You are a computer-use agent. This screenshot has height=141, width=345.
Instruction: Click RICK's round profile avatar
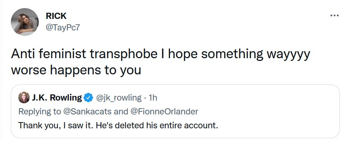click(x=25, y=22)
